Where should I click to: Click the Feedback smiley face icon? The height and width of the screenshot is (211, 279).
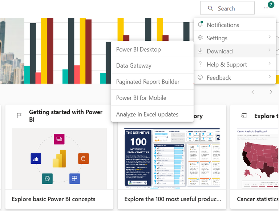pyautogui.click(x=200, y=77)
